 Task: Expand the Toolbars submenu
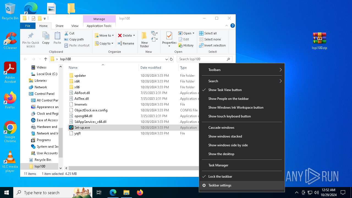click(x=242, y=70)
